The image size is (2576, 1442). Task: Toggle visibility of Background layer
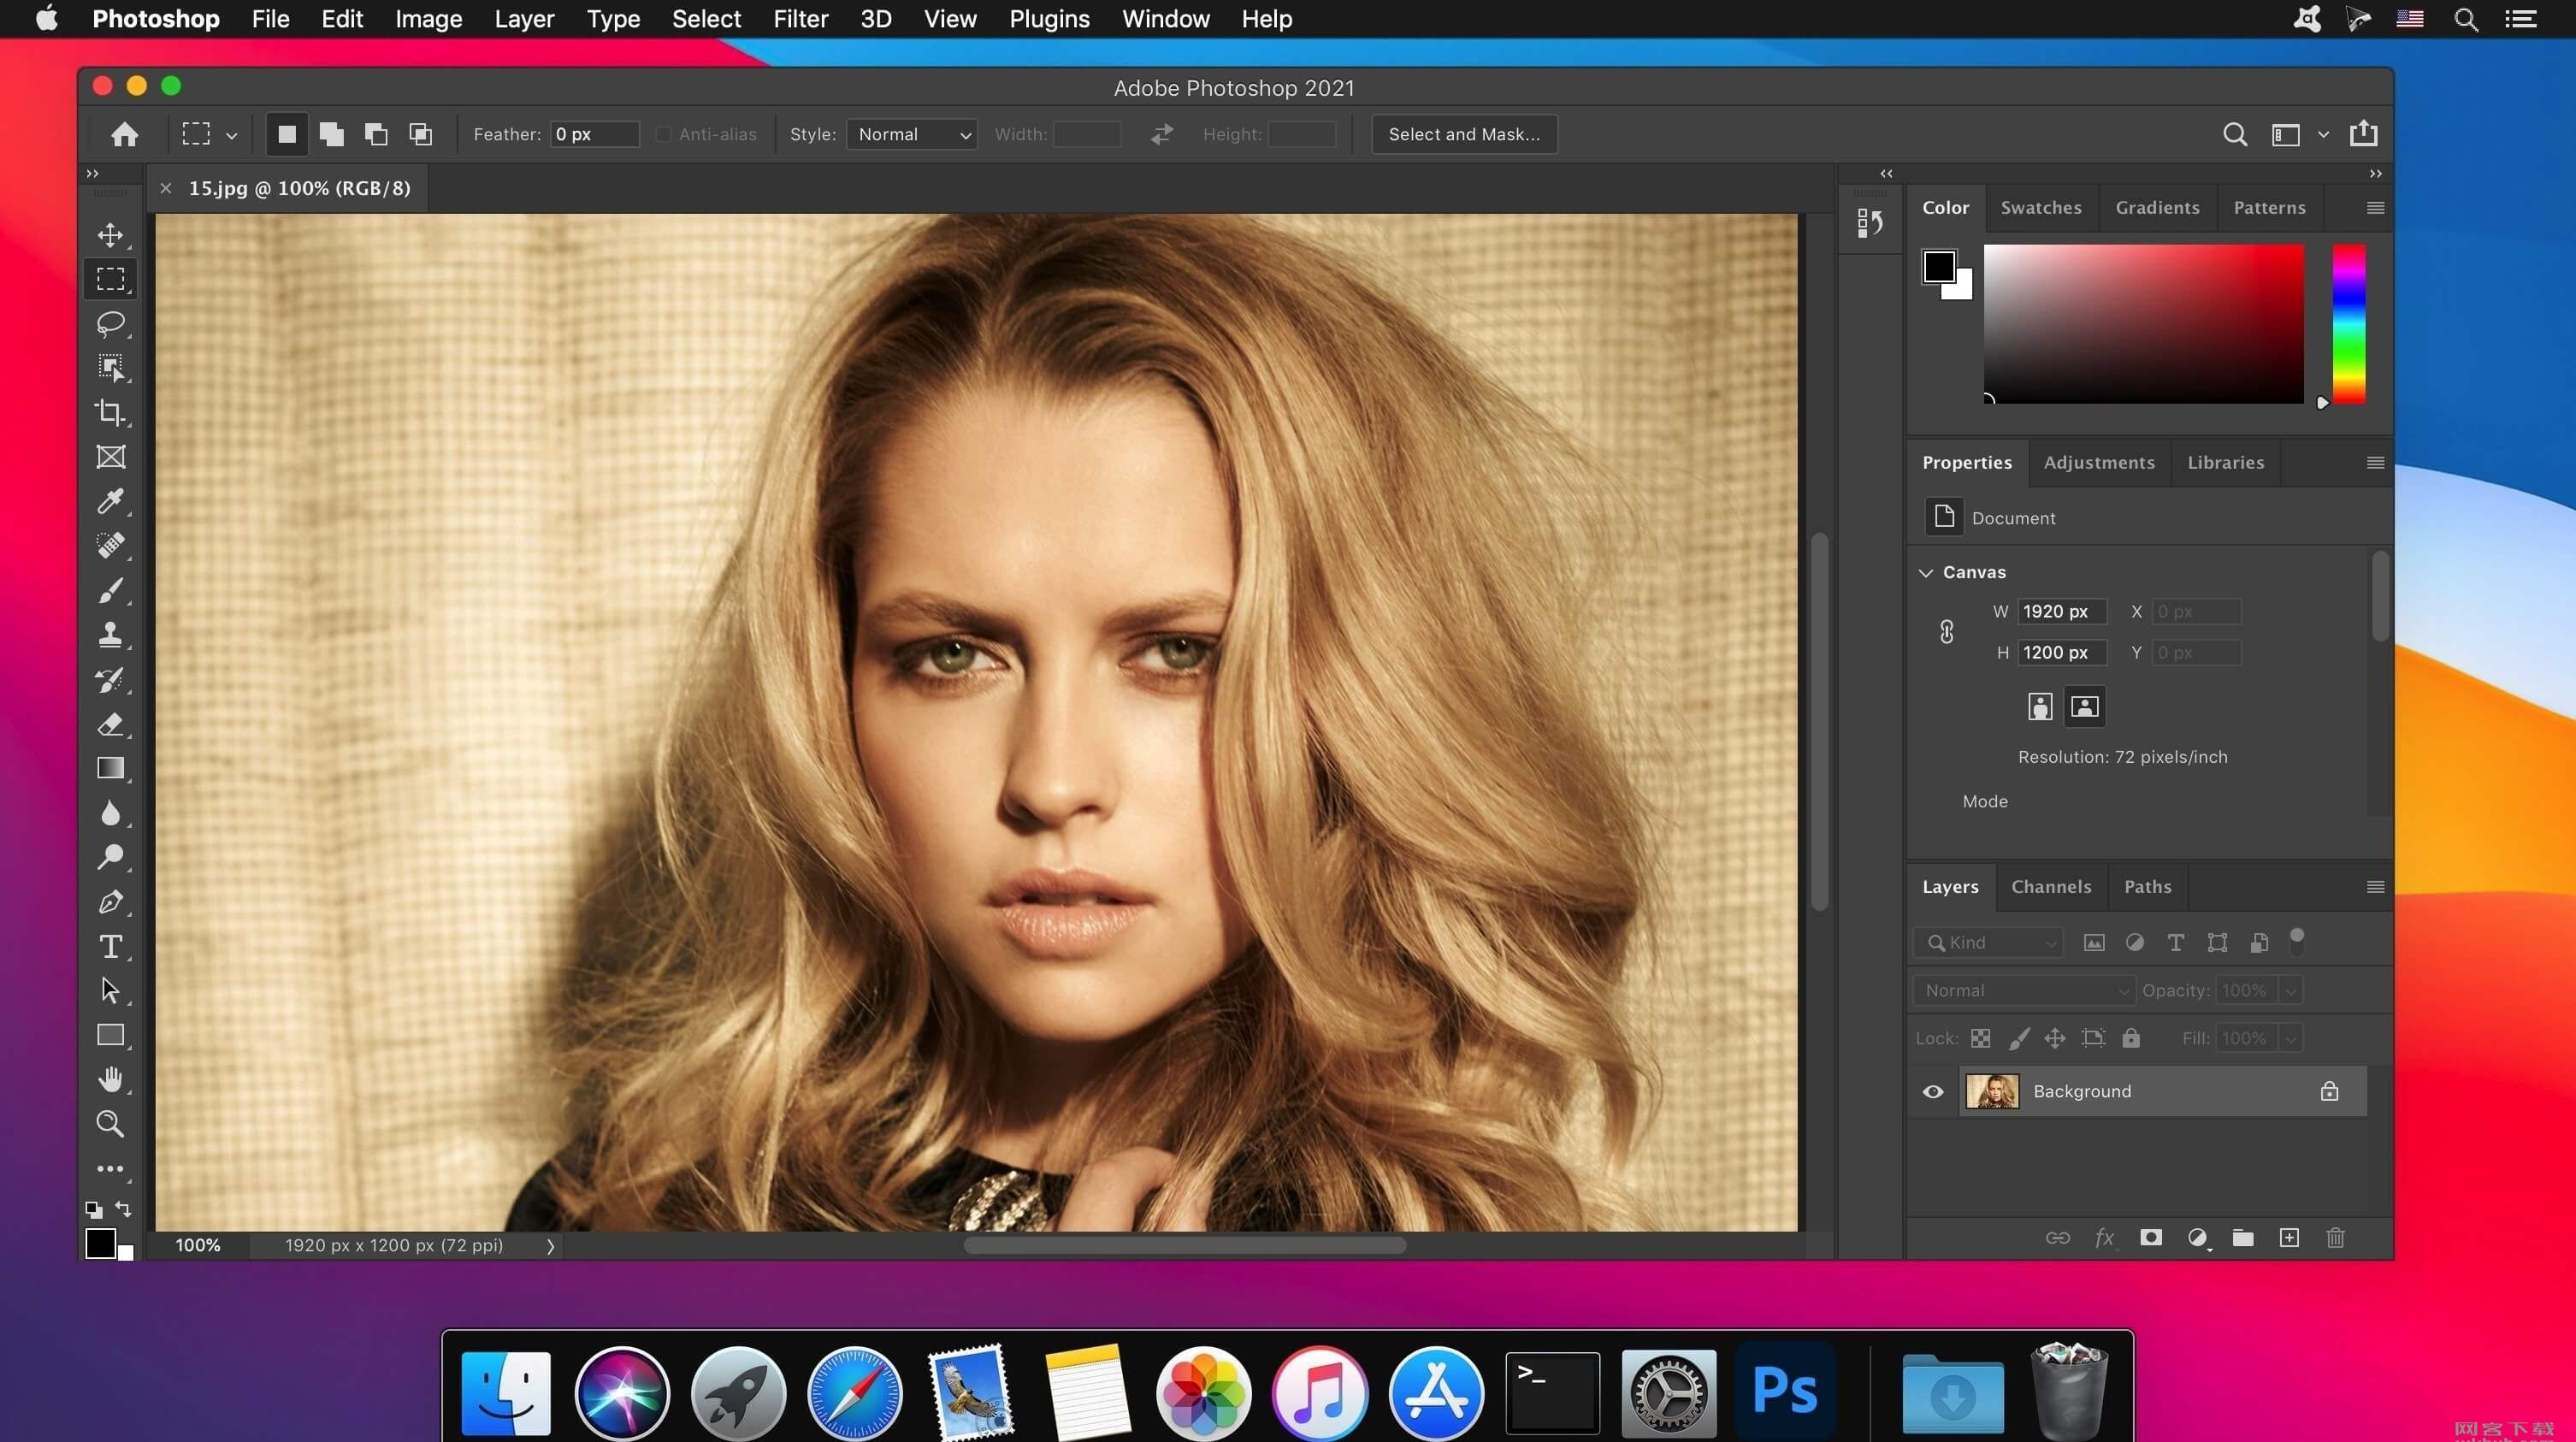click(1934, 1090)
